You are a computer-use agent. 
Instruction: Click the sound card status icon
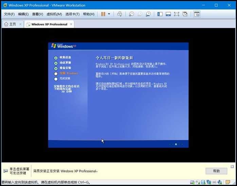219,182
